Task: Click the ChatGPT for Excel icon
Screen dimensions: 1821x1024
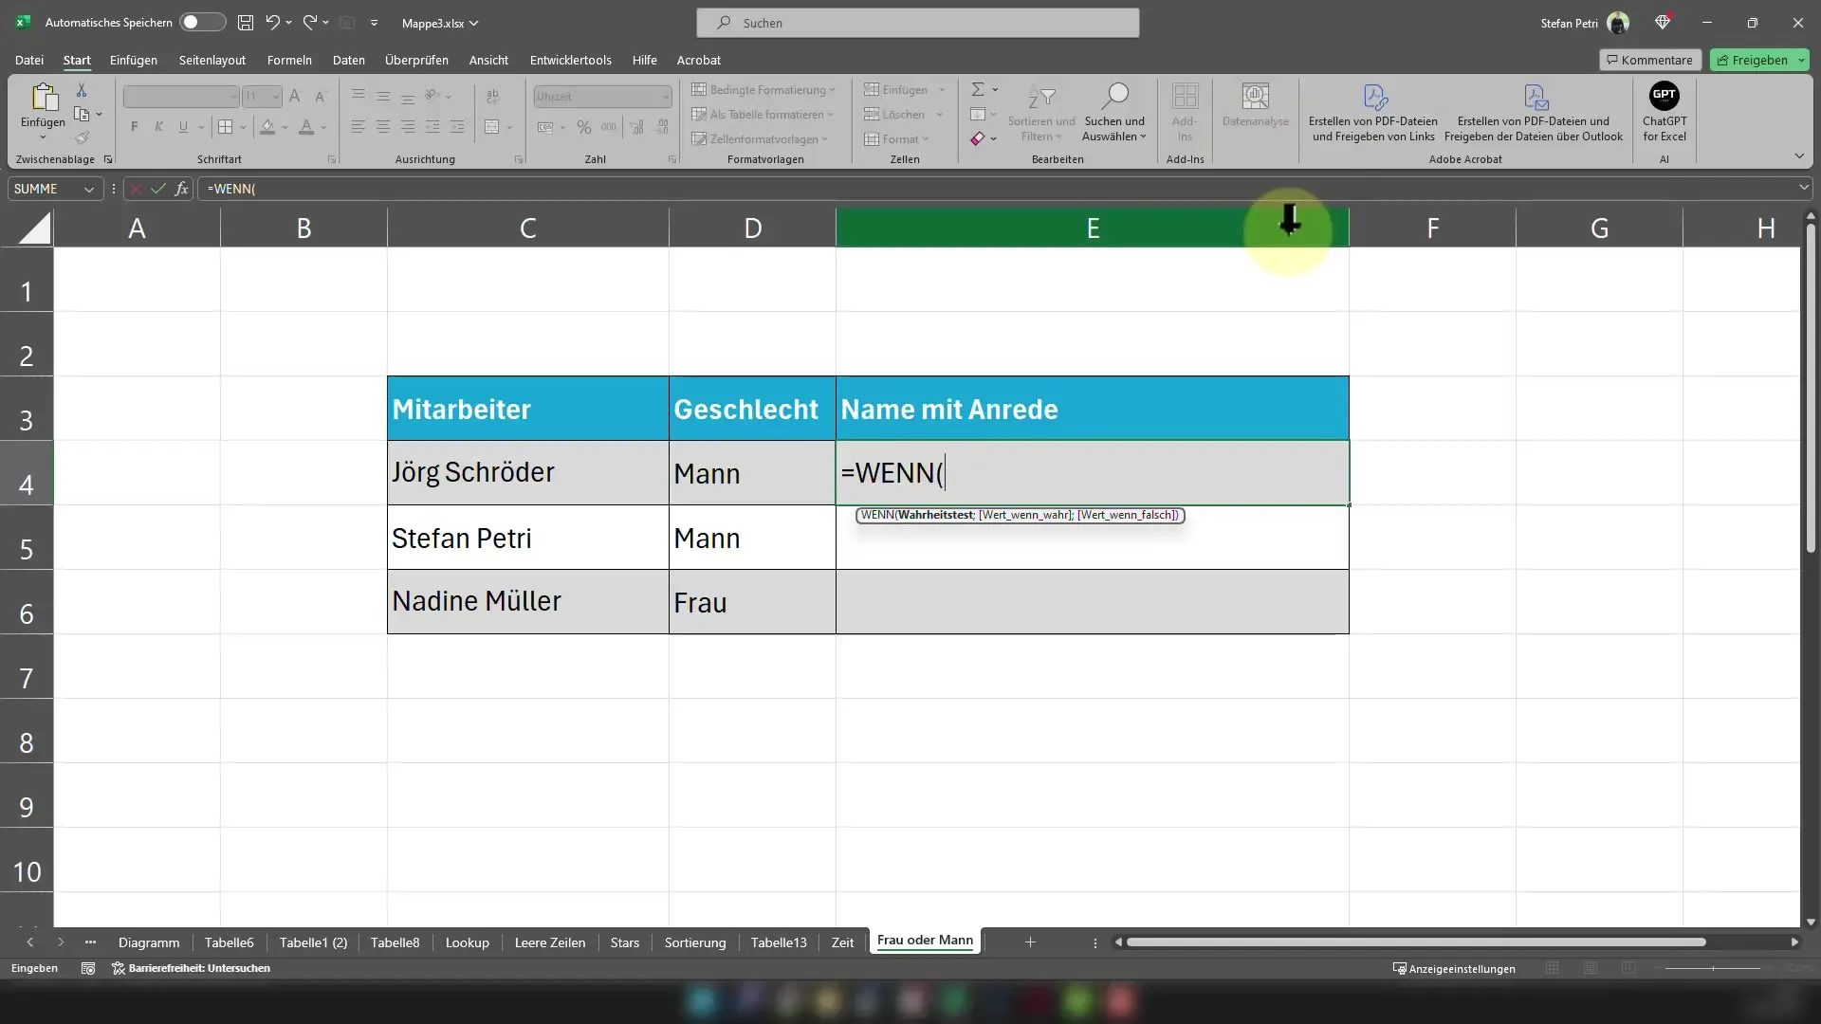Action: point(1664,111)
